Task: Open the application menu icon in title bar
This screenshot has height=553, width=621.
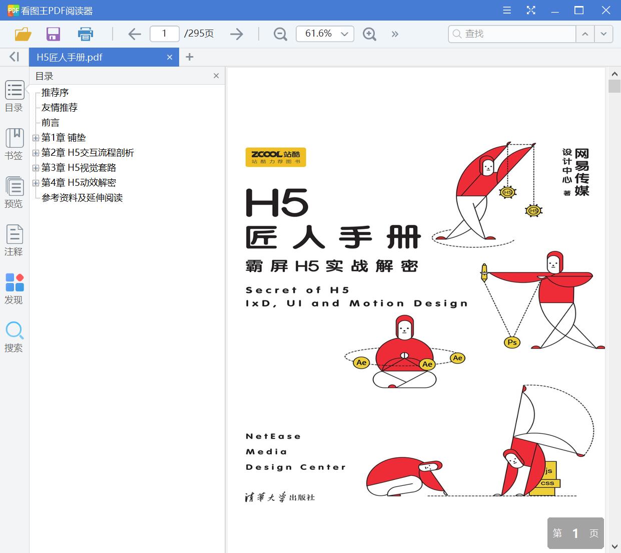Action: pyautogui.click(x=507, y=10)
